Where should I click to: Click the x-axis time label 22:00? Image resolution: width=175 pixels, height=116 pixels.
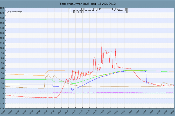[x=158, y=112]
